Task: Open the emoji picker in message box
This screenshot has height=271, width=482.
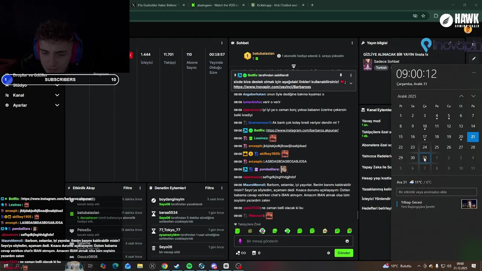Action: tap(347, 241)
